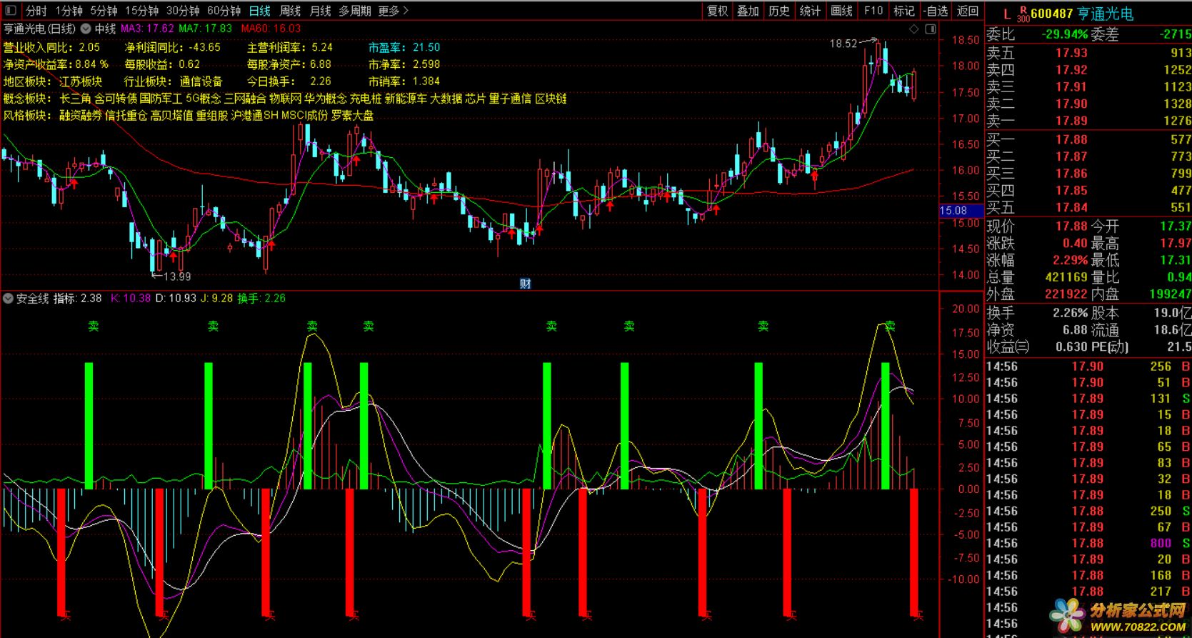Select the 5分钟 period tab

coord(104,11)
